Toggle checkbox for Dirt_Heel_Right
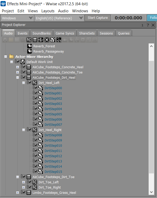This screenshot has height=198, width=157. tap(30, 129)
